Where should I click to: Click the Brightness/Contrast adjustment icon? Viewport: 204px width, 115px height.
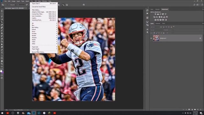pos(155,14)
